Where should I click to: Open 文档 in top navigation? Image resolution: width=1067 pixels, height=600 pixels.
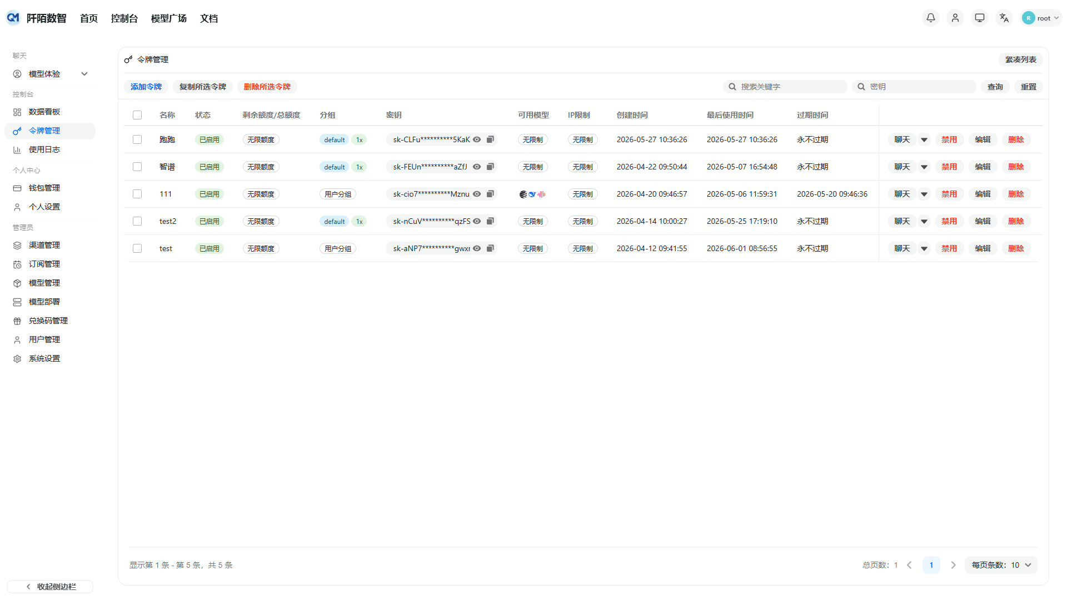tap(209, 18)
